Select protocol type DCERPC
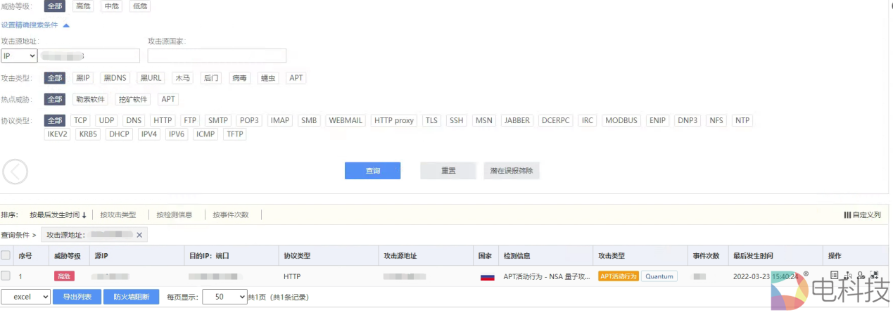Viewport: 893px width, 315px height. [555, 120]
